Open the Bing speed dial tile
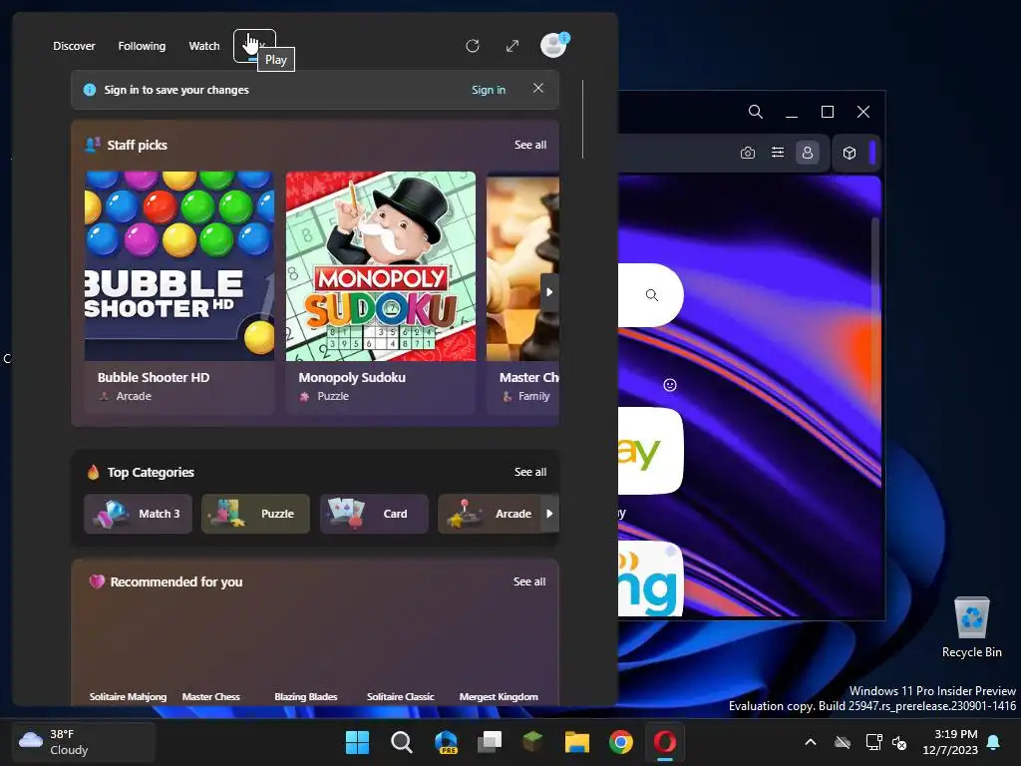Image resolution: width=1021 pixels, height=766 pixels. pos(650,579)
